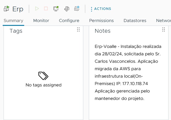Click the Erp VM title text
Image resolution: width=171 pixels, height=120 pixels.
18,9
